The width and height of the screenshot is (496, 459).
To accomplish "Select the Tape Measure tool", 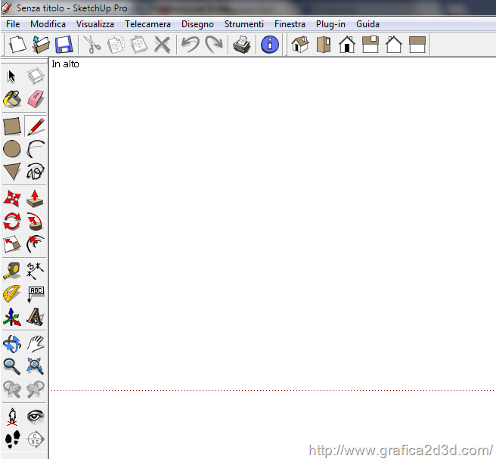I will [x=12, y=270].
